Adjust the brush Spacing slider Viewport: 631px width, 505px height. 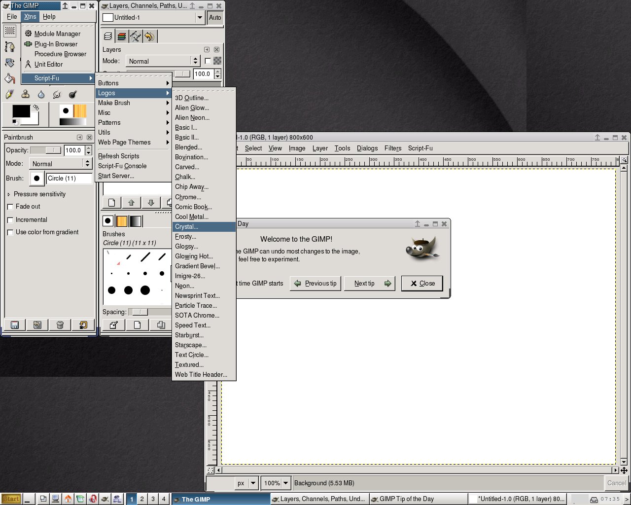tap(150, 312)
